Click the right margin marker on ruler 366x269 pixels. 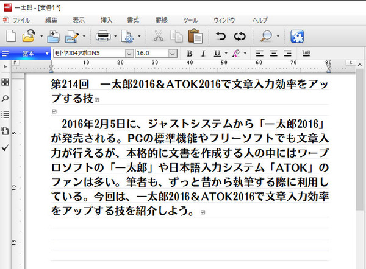329,69
